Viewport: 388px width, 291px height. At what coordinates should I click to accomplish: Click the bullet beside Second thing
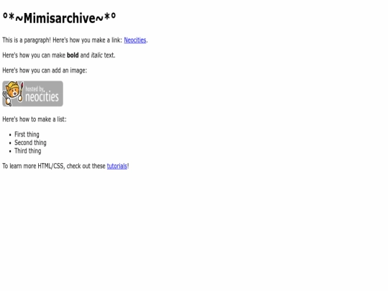(10, 143)
